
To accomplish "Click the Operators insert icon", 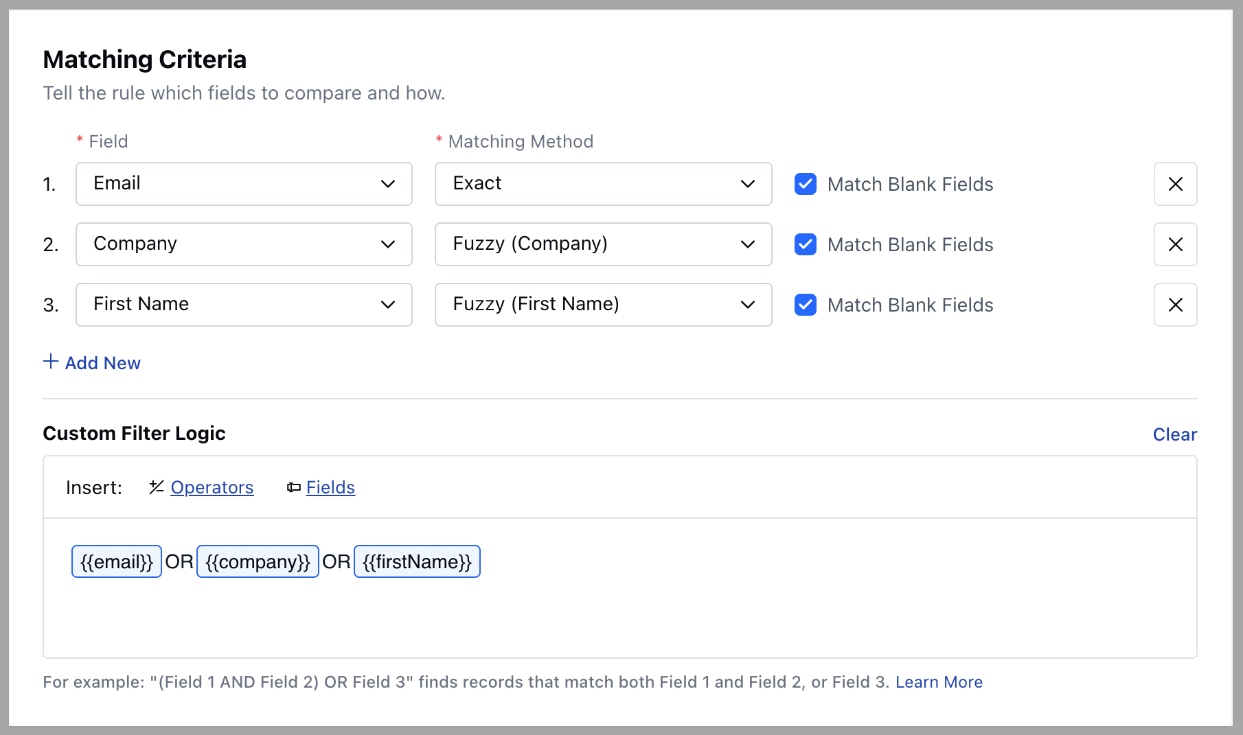I will 157,487.
